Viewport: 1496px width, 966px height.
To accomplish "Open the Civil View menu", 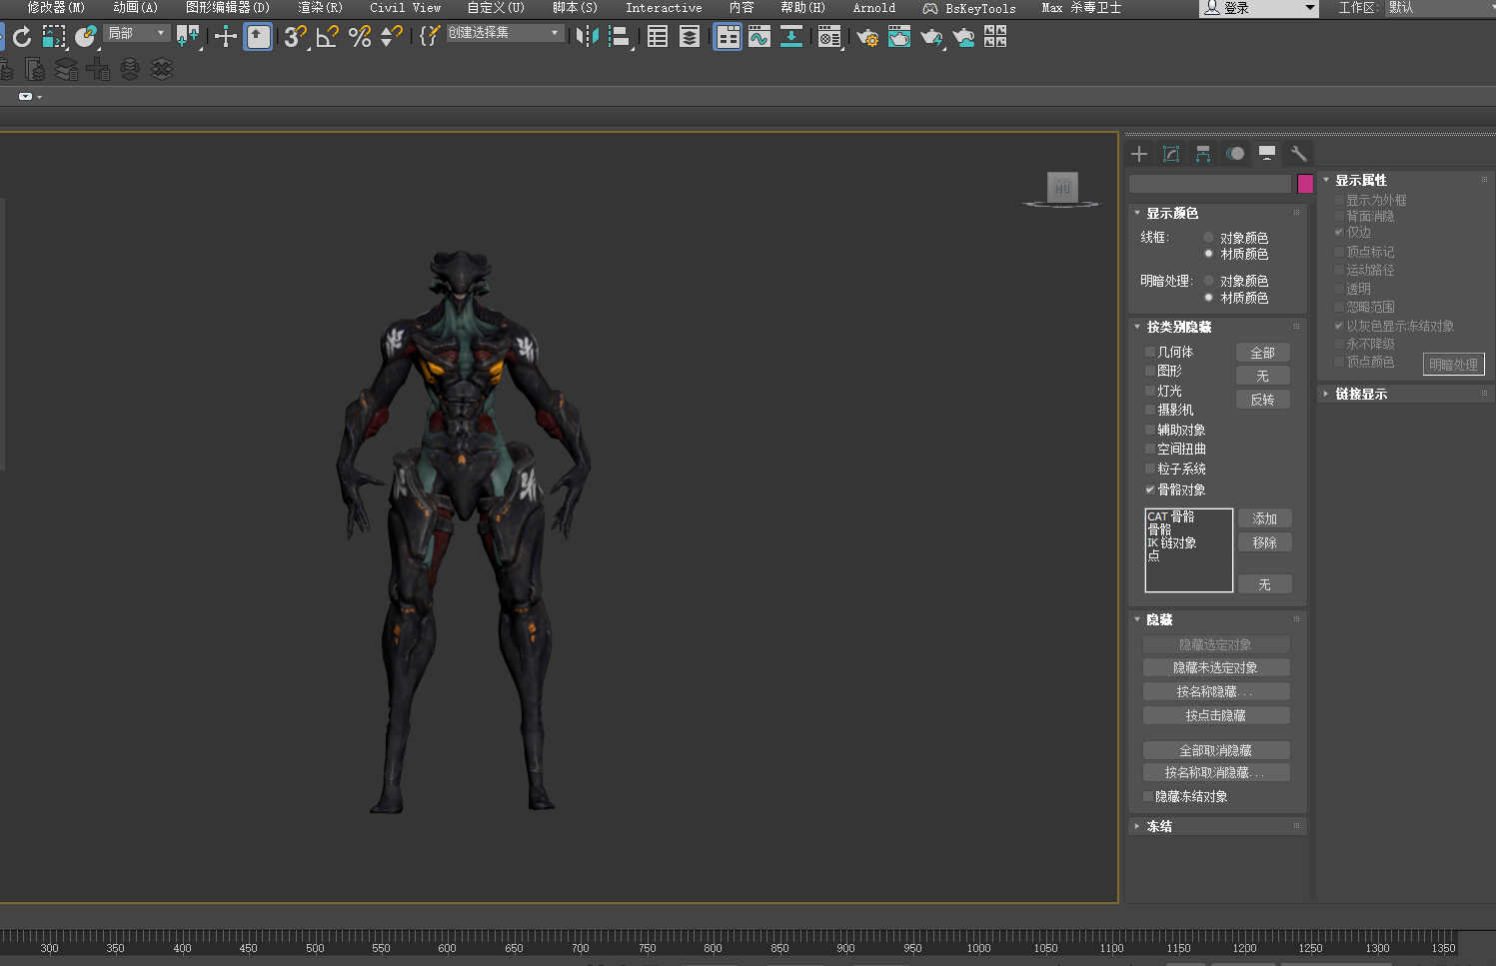I will coord(405,8).
